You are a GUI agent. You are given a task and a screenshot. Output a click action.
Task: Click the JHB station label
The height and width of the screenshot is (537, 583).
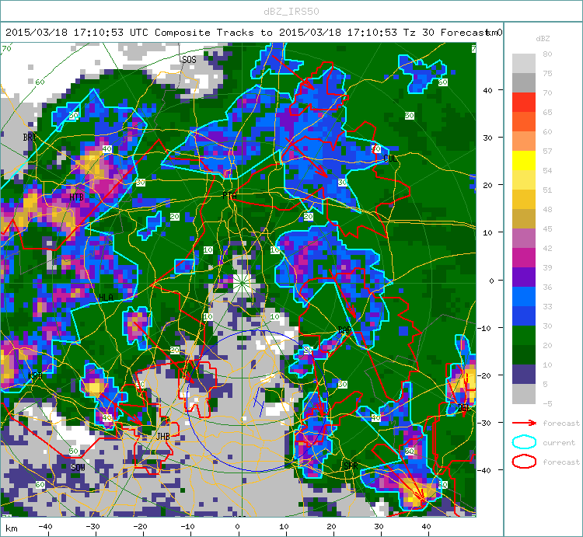(x=163, y=436)
